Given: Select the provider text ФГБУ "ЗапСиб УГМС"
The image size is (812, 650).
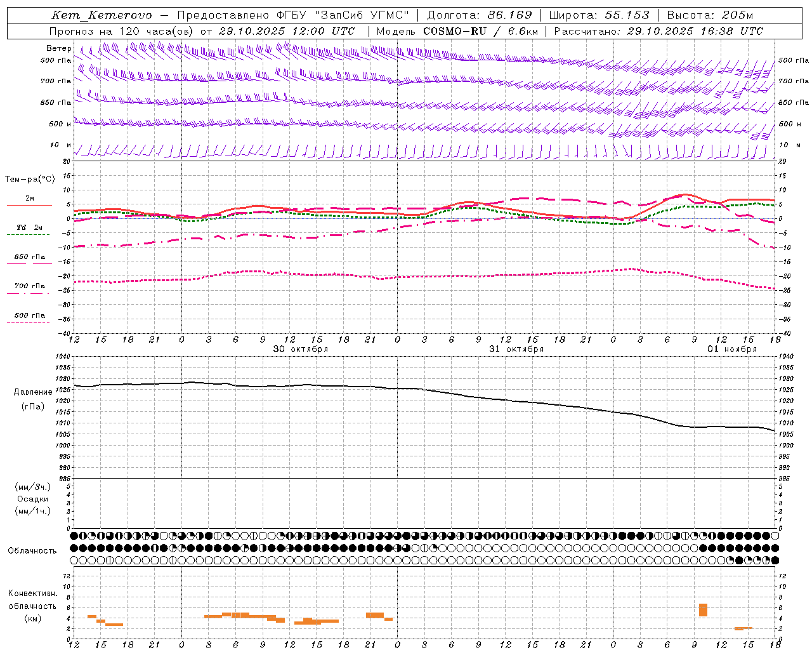Looking at the screenshot, I should [343, 15].
